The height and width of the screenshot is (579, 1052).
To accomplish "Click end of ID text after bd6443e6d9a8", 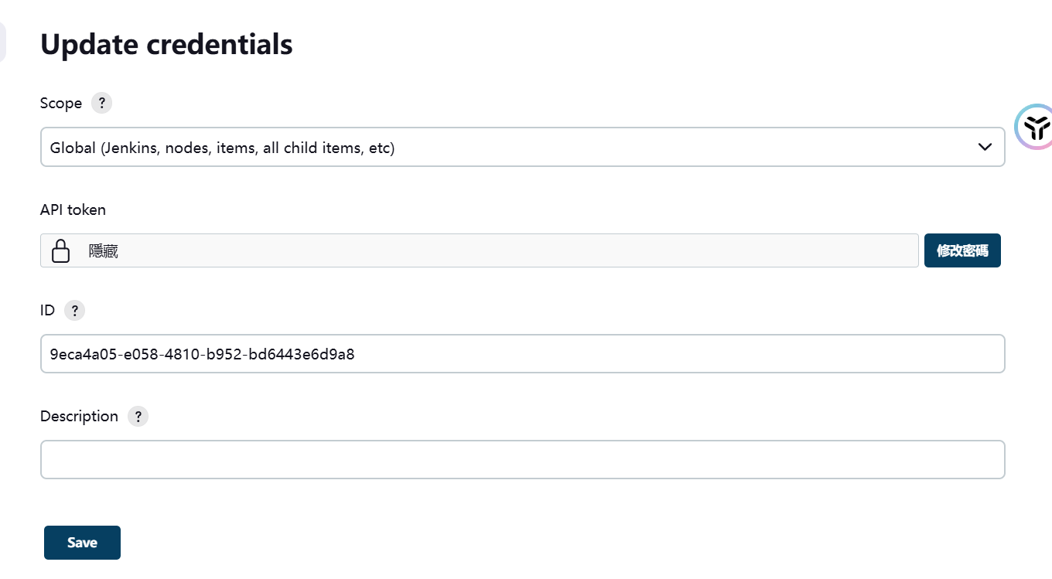I will point(356,355).
